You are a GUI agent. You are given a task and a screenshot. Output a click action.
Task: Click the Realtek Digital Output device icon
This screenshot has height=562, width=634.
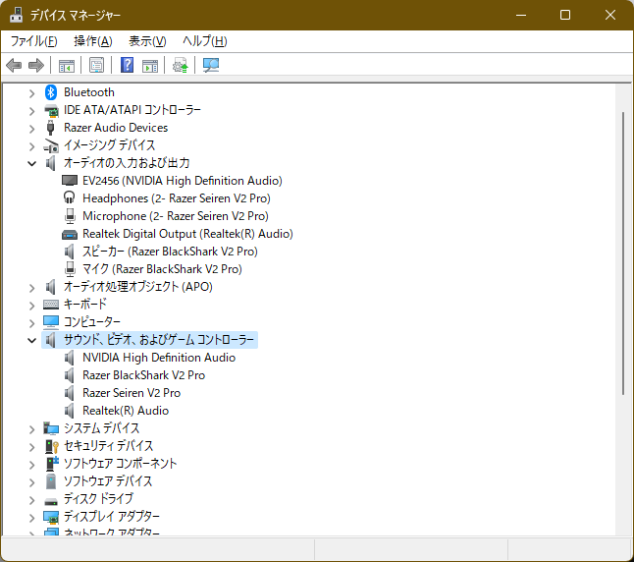click(70, 234)
